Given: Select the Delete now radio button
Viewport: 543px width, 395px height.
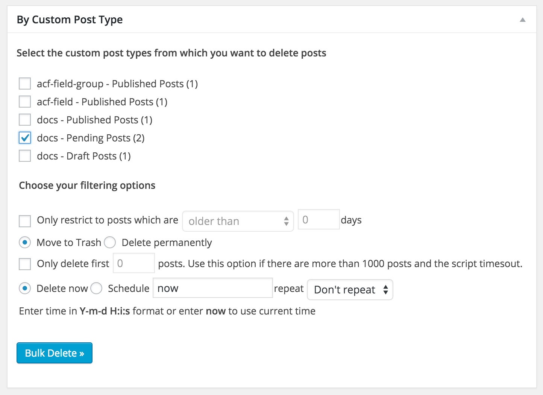Looking at the screenshot, I should [x=25, y=289].
